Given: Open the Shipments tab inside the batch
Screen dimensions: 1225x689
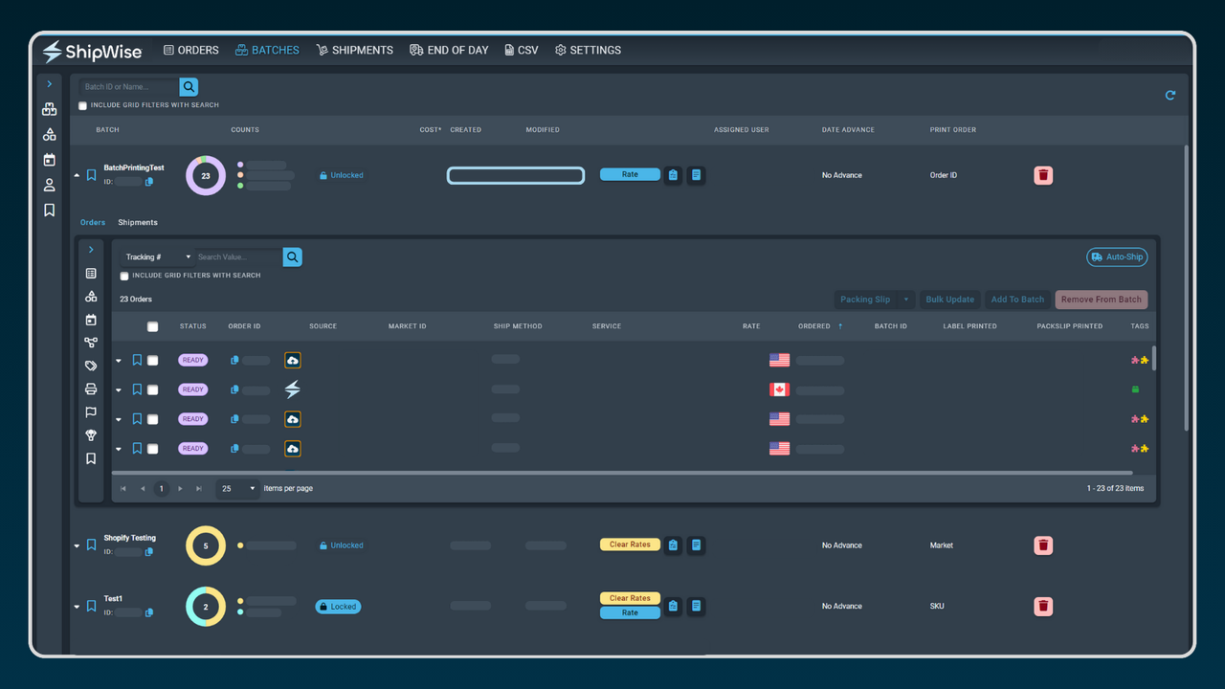Looking at the screenshot, I should tap(137, 222).
